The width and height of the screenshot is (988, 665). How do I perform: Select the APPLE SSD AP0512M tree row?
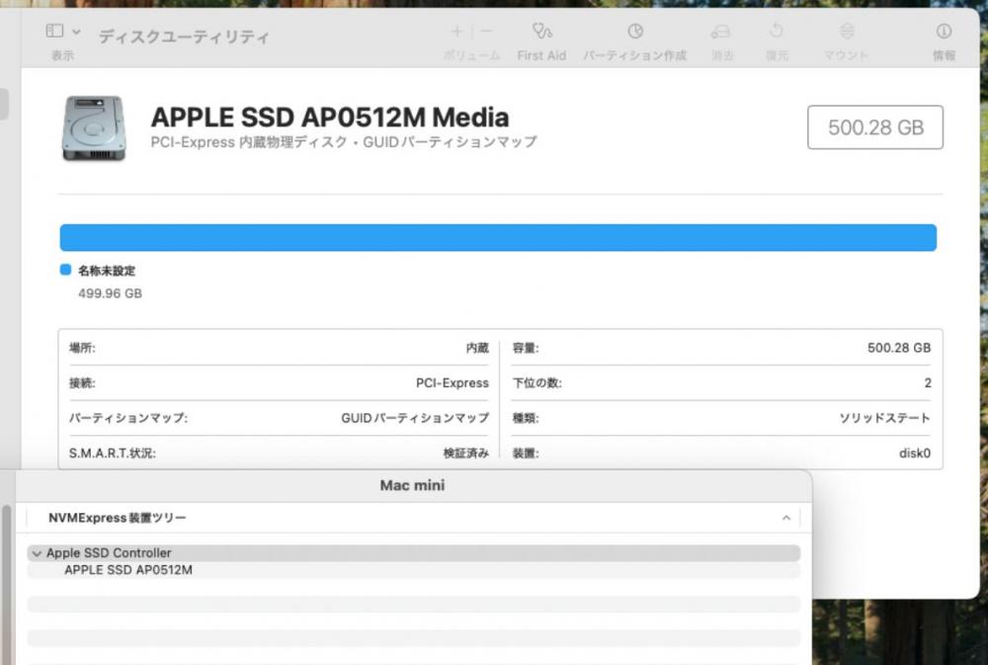[413, 570]
